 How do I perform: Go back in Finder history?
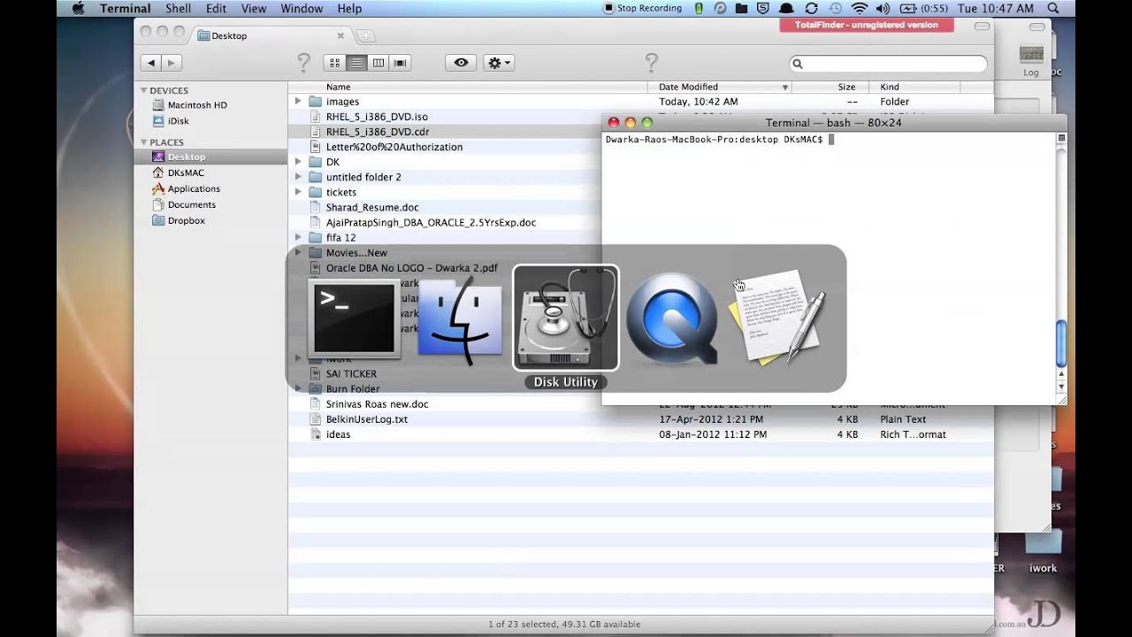pos(151,63)
